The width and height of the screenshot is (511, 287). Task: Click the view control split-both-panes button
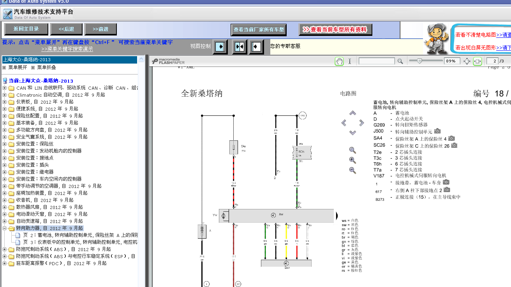(x=240, y=47)
